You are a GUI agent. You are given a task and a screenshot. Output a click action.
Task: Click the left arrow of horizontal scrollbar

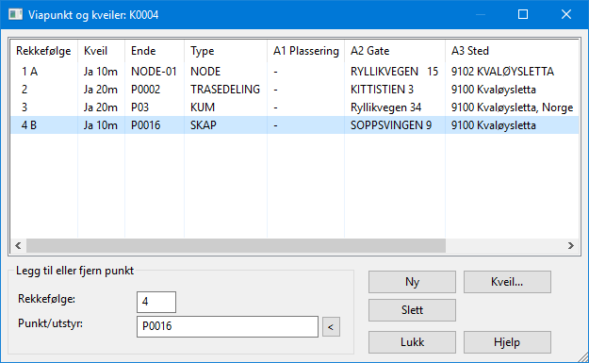click(18, 246)
